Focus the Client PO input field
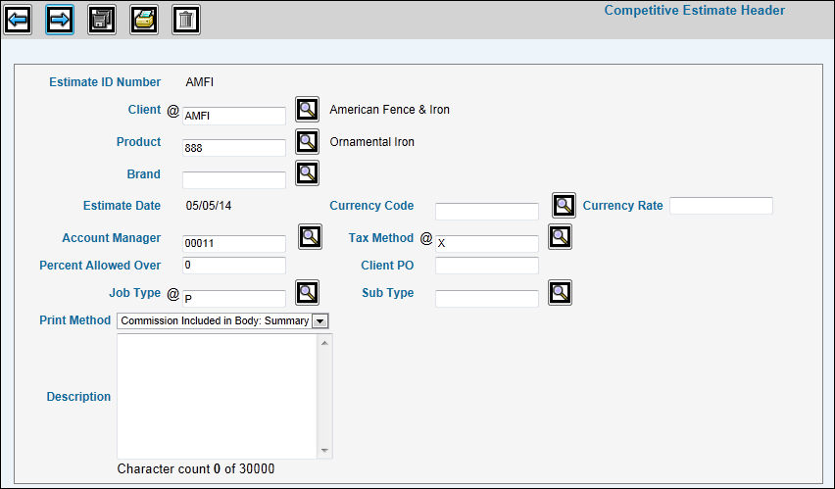This screenshot has width=835, height=489. click(487, 266)
